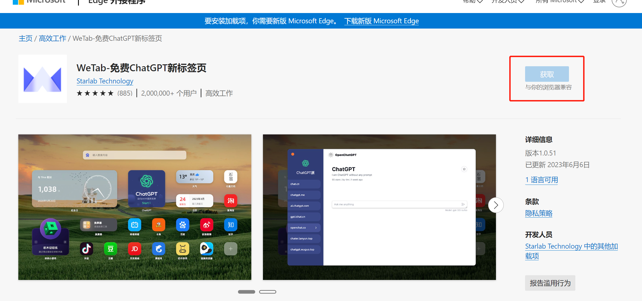The width and height of the screenshot is (642, 301).
Task: Click the 条款 heading
Action: pos(532,201)
